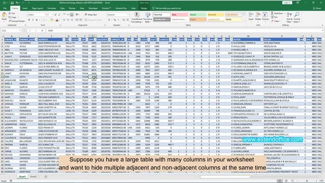The image size is (325, 183).
Task: Click the Save icon in Quick Access Toolbar
Action: 12,3
